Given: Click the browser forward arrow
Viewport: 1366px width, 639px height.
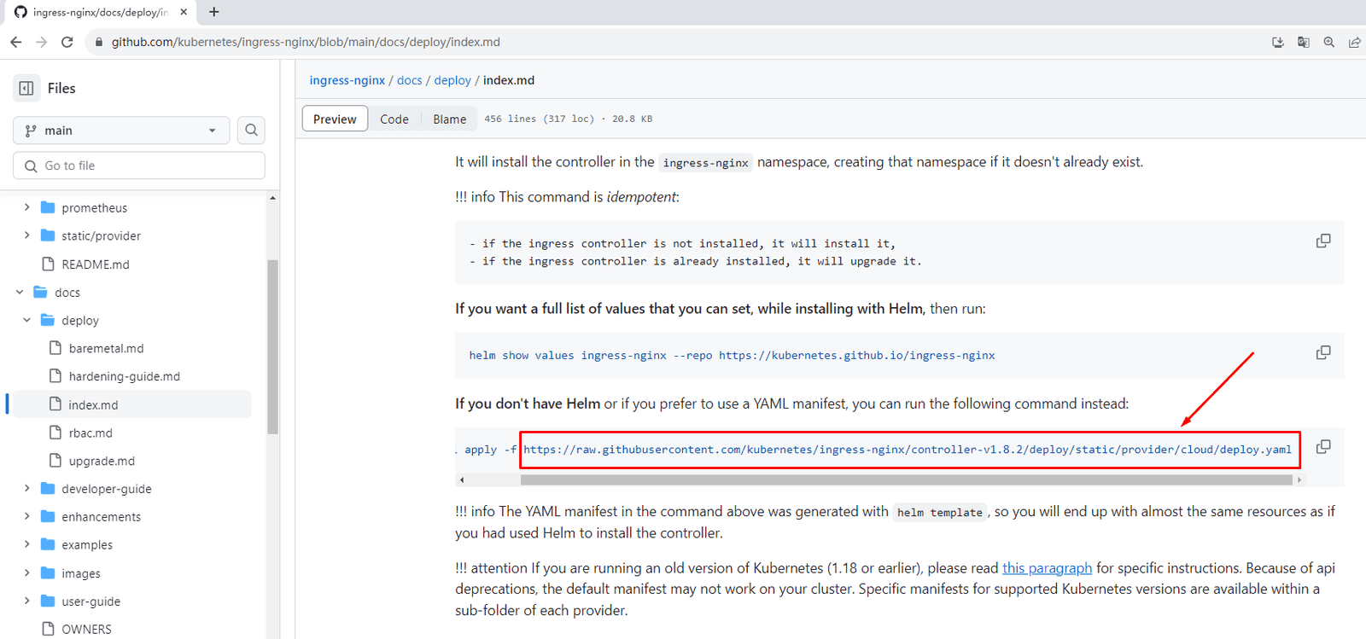Looking at the screenshot, I should click(41, 42).
